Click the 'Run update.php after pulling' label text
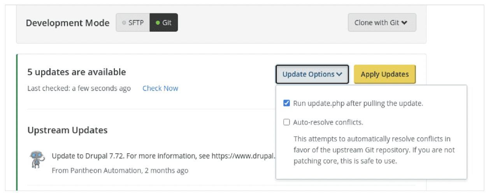 click(x=358, y=104)
